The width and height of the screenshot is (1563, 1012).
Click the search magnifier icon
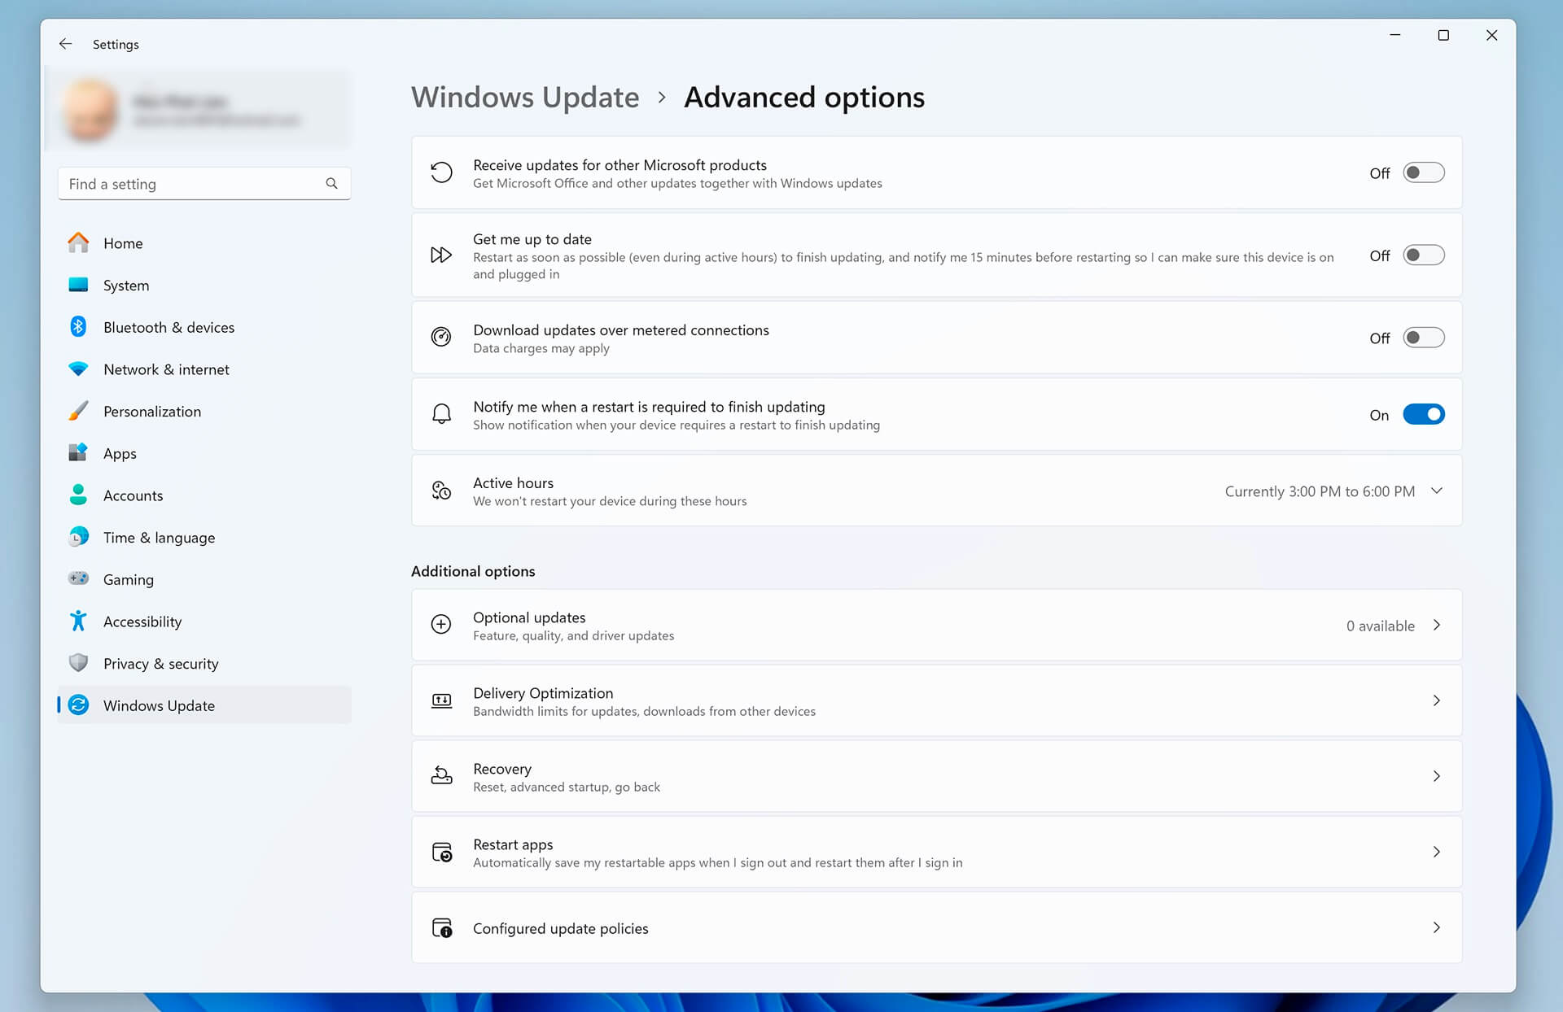tap(331, 184)
